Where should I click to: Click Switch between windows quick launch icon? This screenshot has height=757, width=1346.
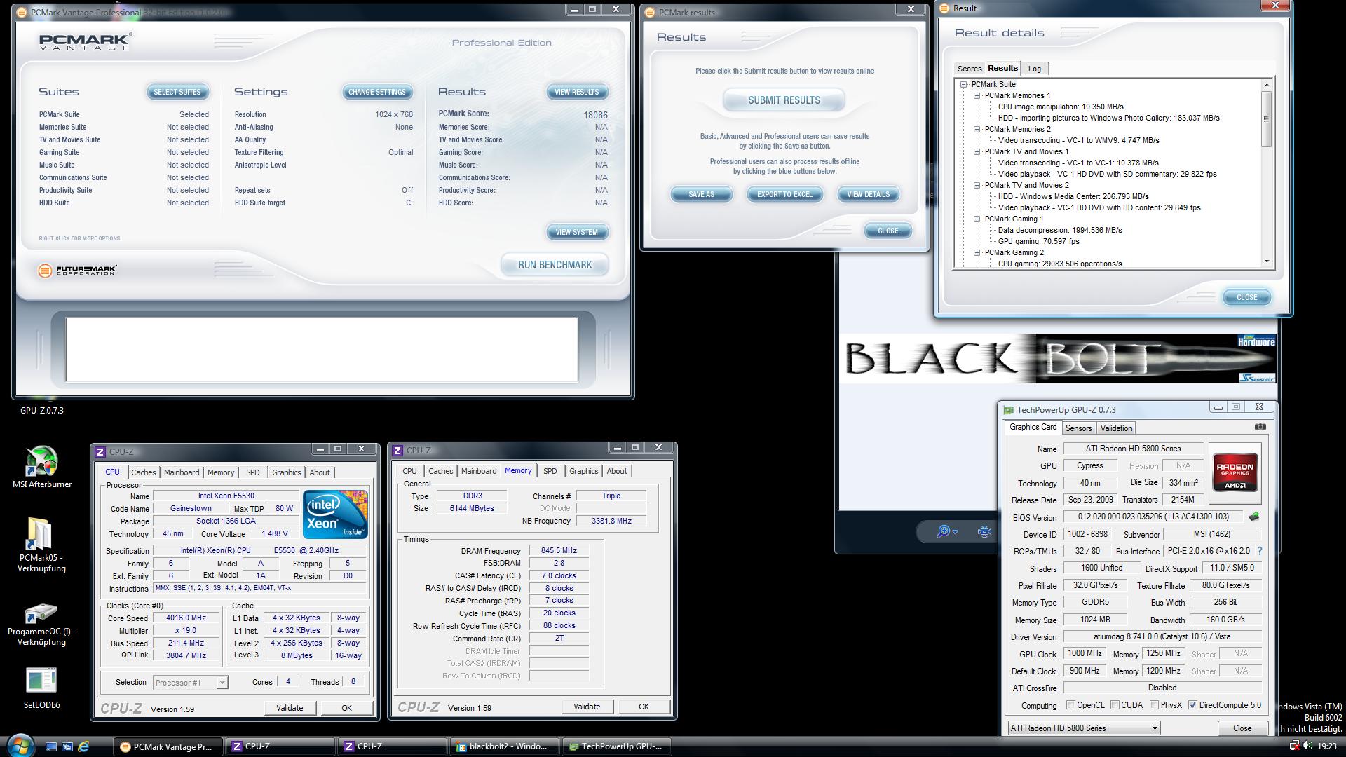67,746
